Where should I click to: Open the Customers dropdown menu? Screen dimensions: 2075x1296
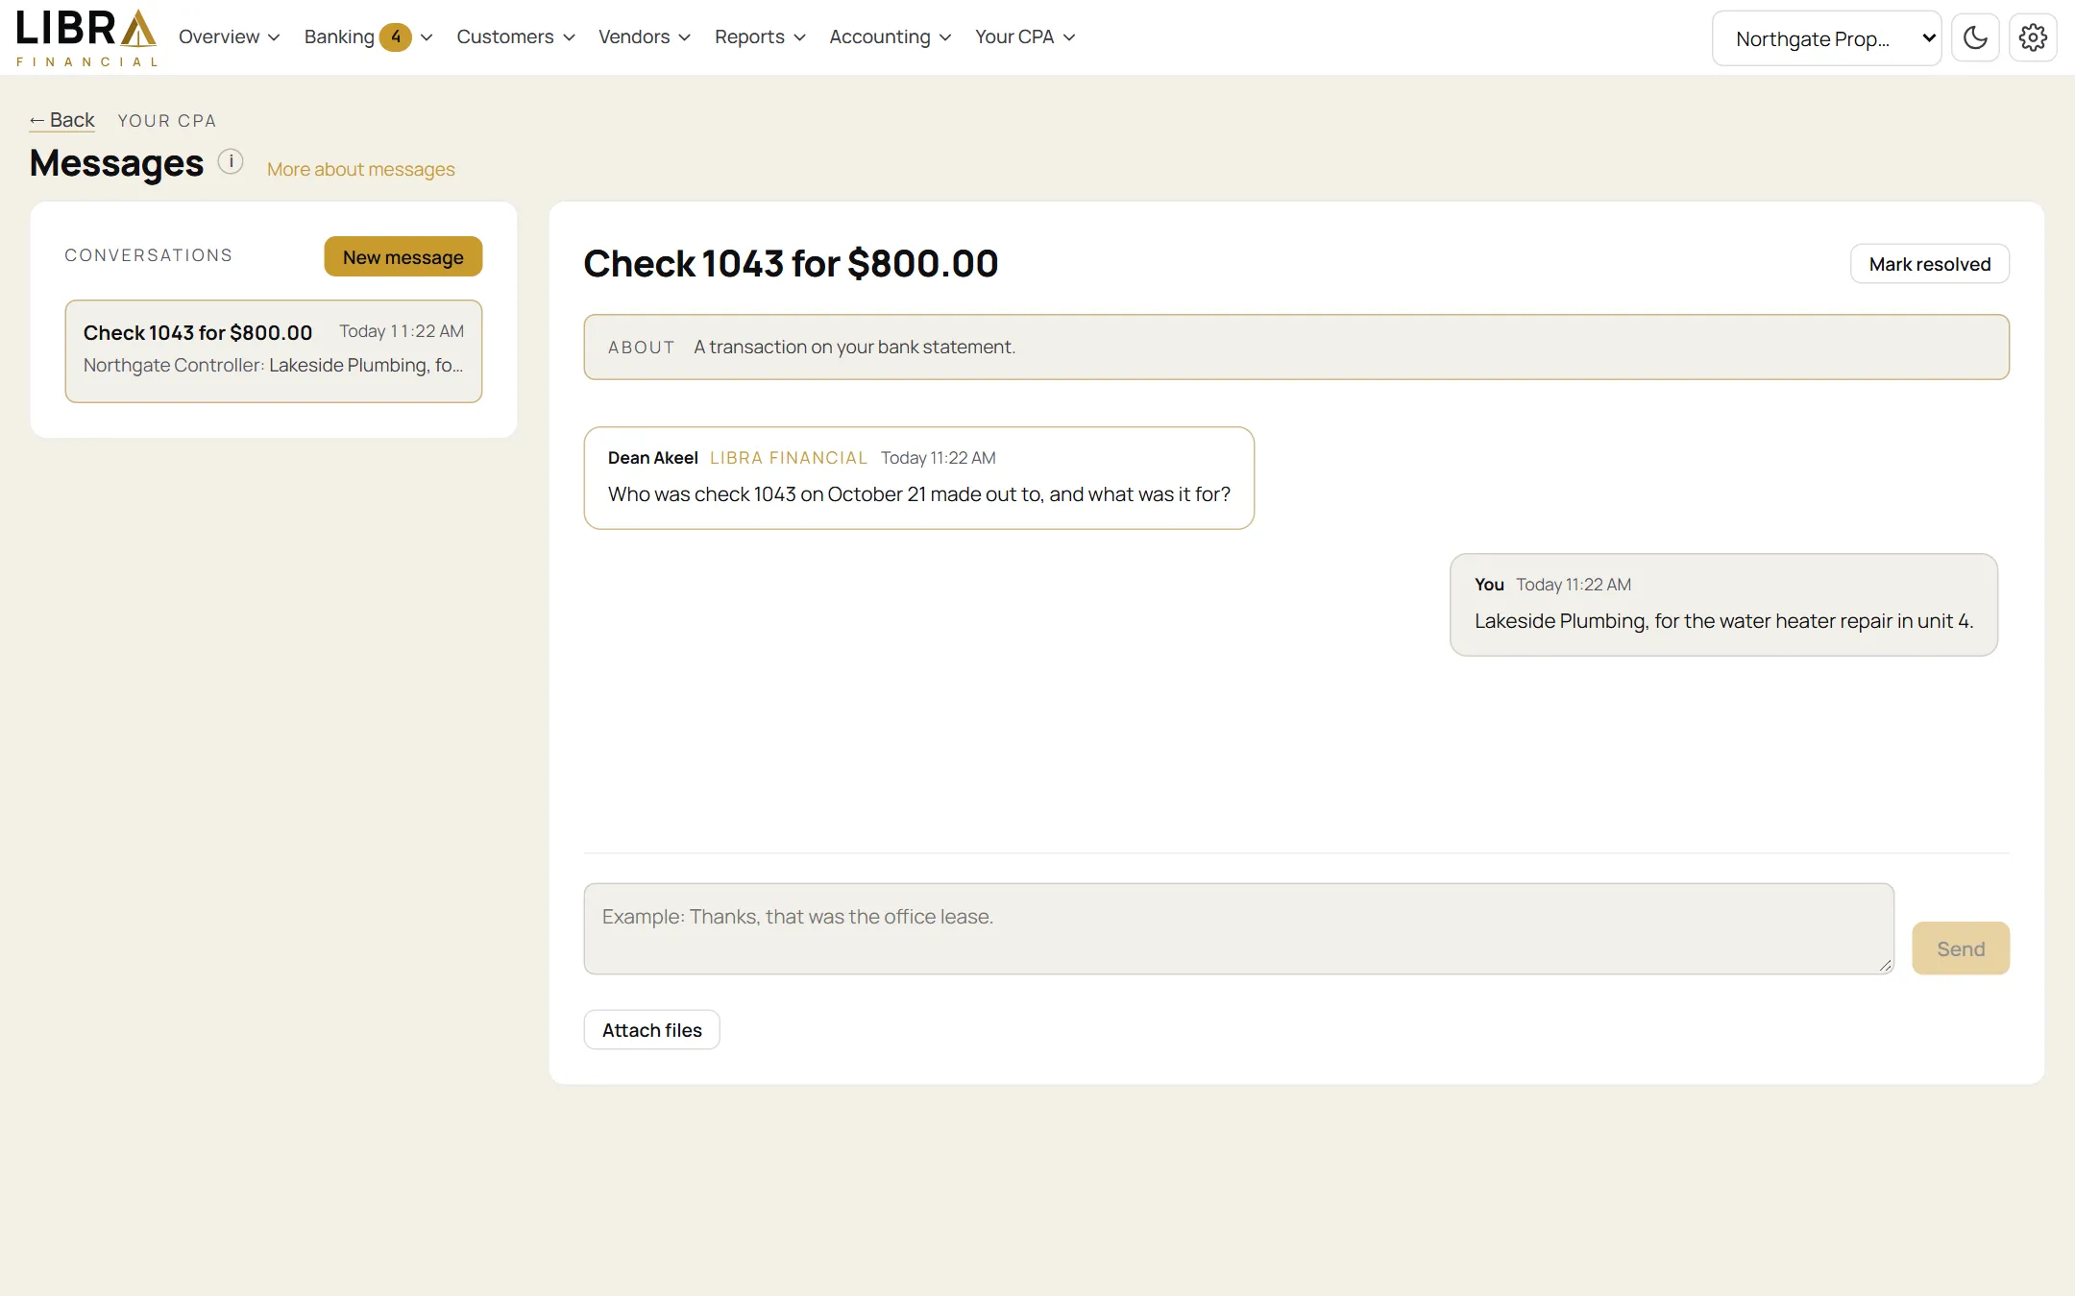(516, 36)
